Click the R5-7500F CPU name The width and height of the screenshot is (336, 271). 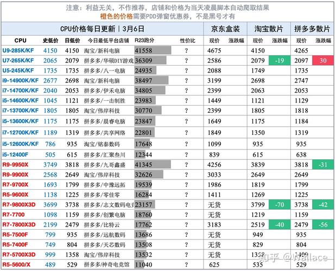point(15,235)
